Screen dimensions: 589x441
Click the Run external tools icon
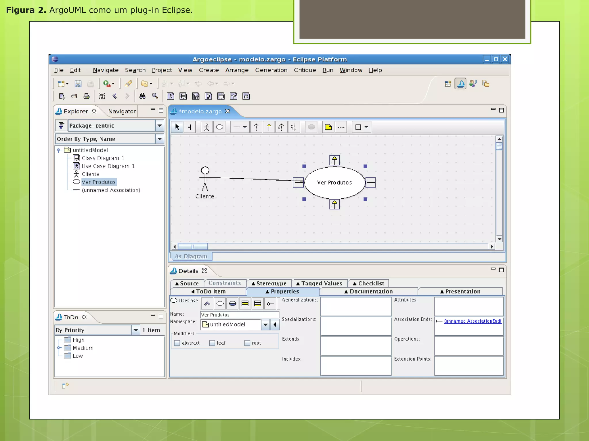coord(107,84)
